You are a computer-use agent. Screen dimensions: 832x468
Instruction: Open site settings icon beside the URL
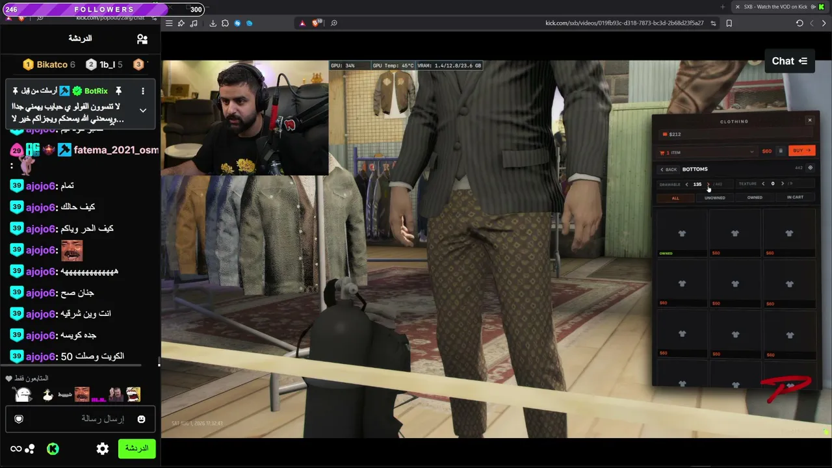(x=713, y=23)
